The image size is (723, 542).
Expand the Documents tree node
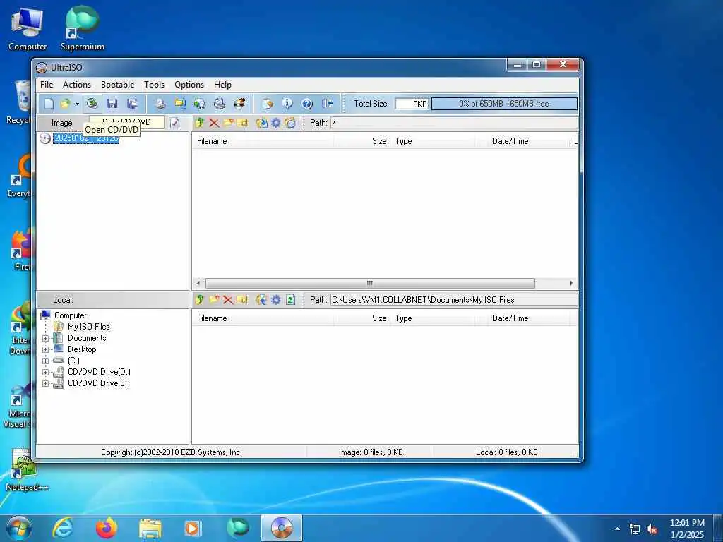pos(45,338)
